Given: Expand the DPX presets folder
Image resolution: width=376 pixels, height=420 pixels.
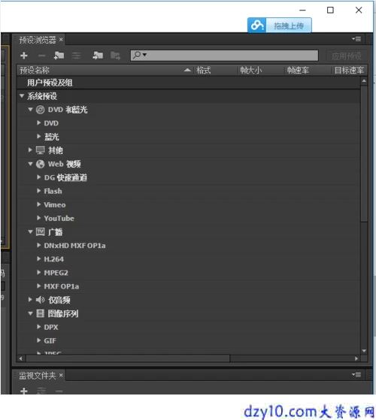Looking at the screenshot, I should 39,327.
